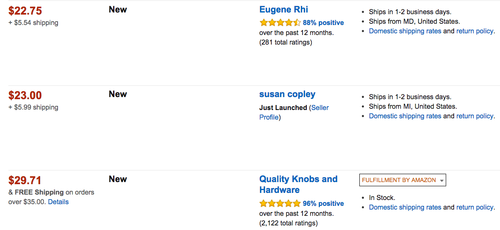Click Eugene Rhi's star rating icons
The width and height of the screenshot is (500, 230).
pos(280,22)
